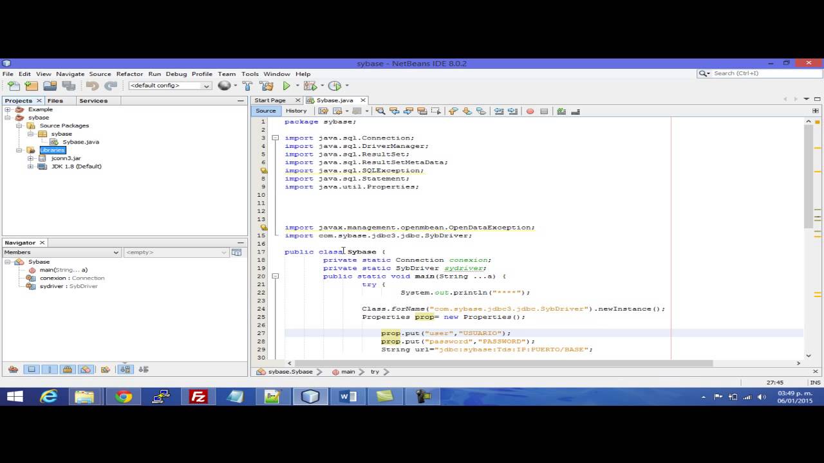The height and width of the screenshot is (463, 824).
Task: Click the editor Find Selection magnifier icon
Action: point(380,111)
